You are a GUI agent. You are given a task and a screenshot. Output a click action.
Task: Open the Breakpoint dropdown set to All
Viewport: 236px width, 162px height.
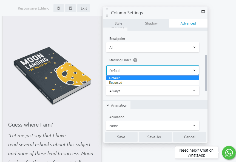point(153,47)
